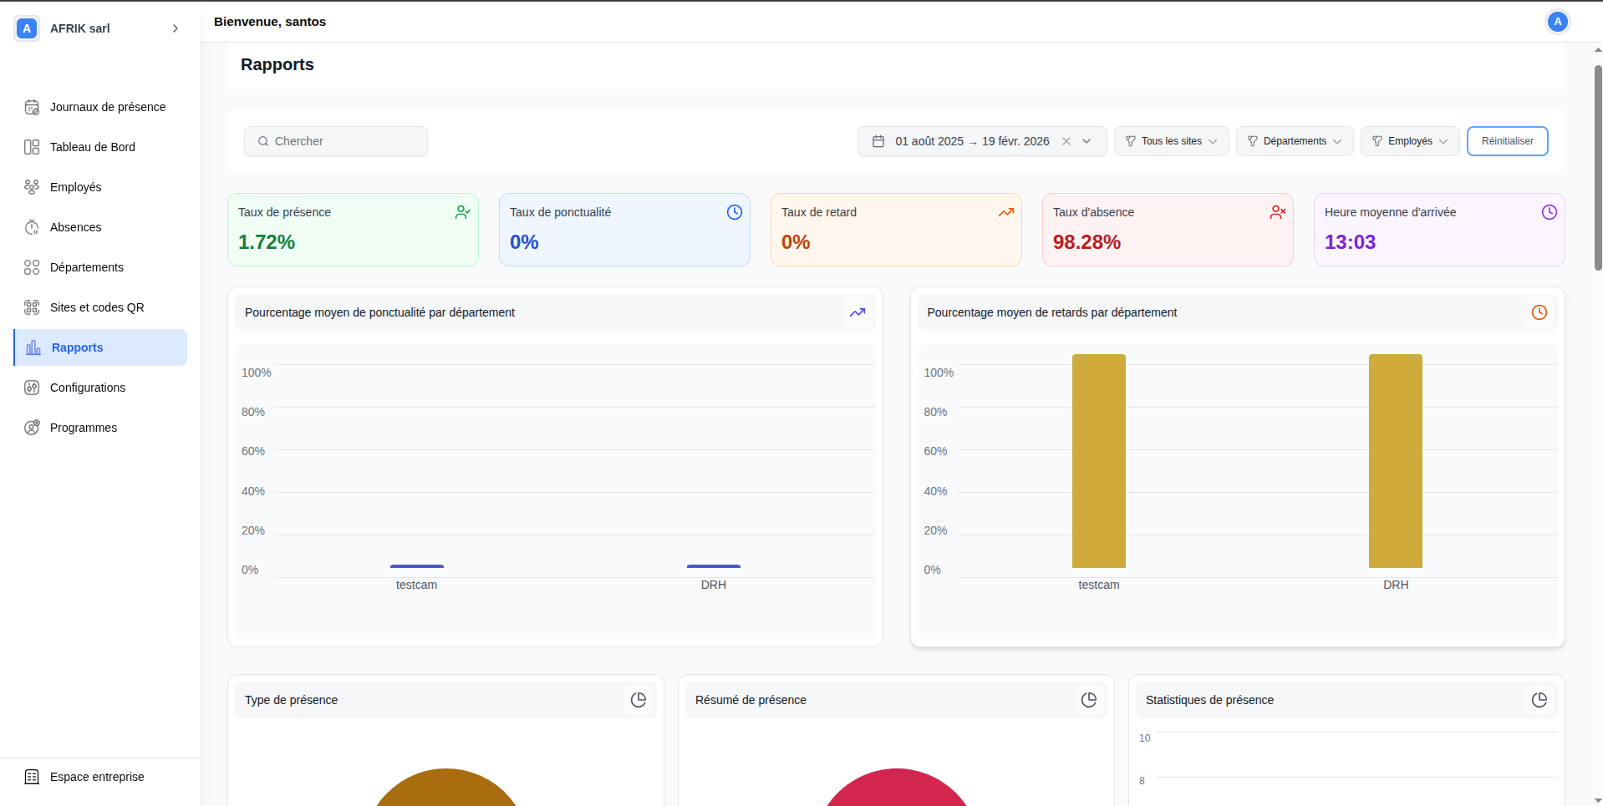This screenshot has width=1603, height=806.
Task: Open the Tous les sites filter dropdown
Action: (x=1171, y=141)
